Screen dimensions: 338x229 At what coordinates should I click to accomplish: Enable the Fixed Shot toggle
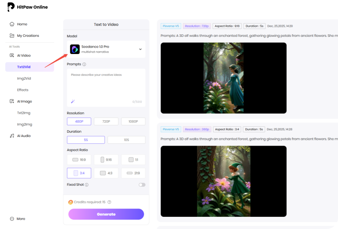click(x=142, y=185)
